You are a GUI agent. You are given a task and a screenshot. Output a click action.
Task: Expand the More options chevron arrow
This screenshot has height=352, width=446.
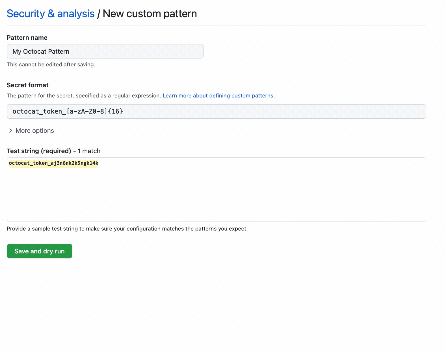(10, 131)
